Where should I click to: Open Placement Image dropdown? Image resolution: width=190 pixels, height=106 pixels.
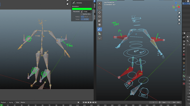point(86,11)
